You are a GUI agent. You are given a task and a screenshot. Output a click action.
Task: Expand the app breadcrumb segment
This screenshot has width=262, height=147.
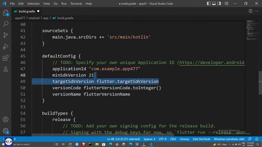click(x=45, y=18)
